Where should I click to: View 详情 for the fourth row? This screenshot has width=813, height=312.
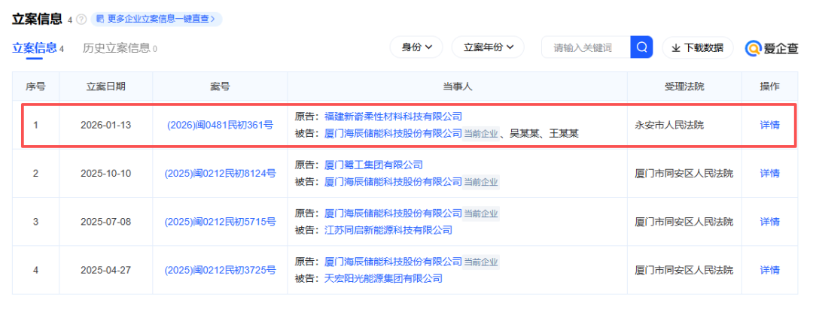pos(769,270)
